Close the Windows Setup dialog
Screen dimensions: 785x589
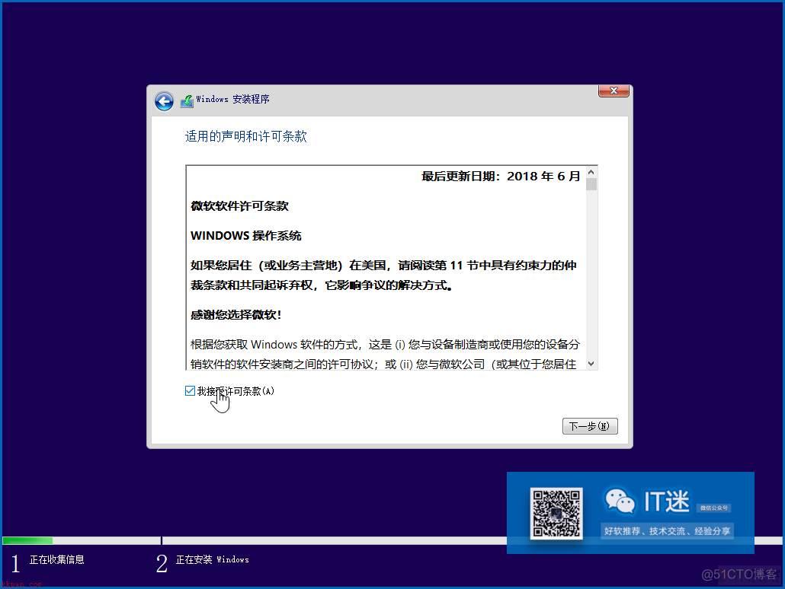pos(614,91)
